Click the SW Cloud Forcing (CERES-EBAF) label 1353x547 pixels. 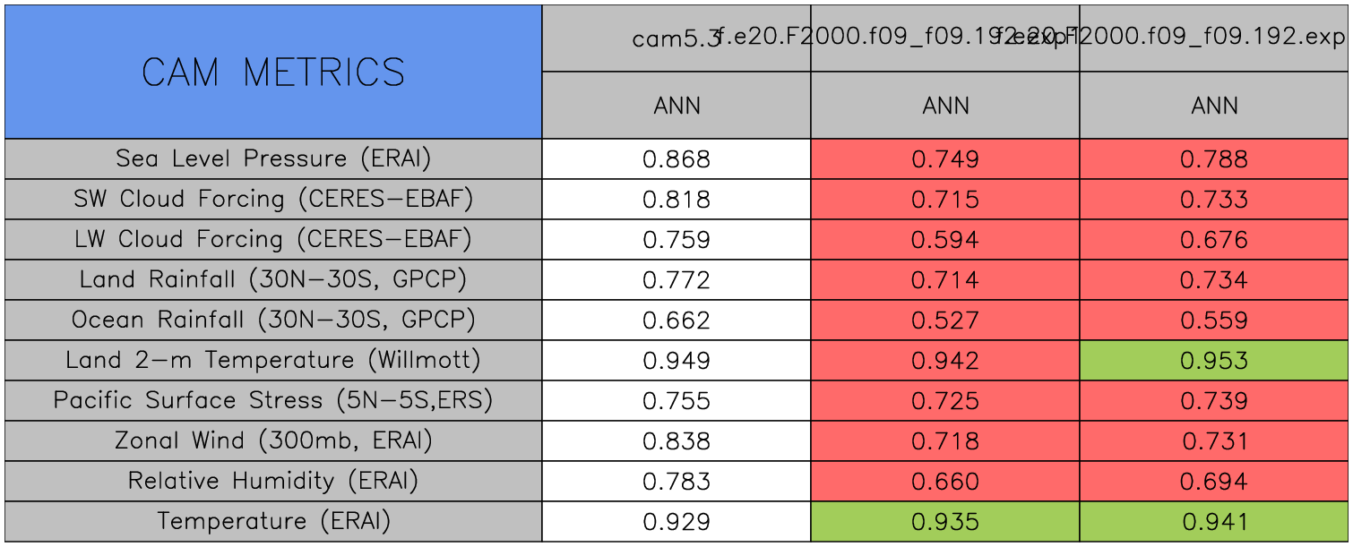273,200
